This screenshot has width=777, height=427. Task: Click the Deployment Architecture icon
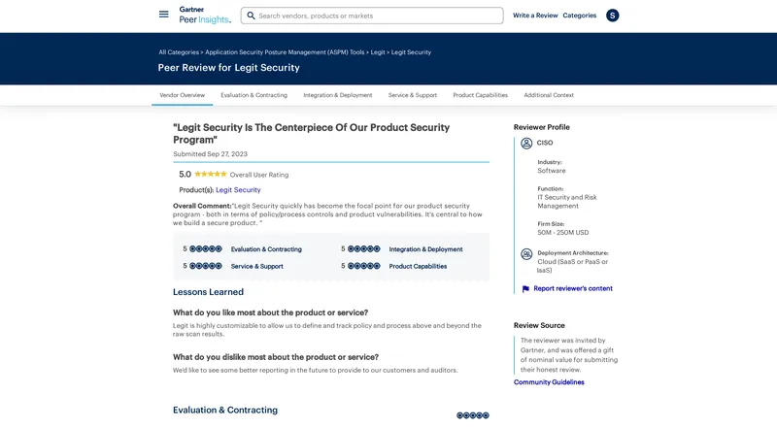pos(526,254)
